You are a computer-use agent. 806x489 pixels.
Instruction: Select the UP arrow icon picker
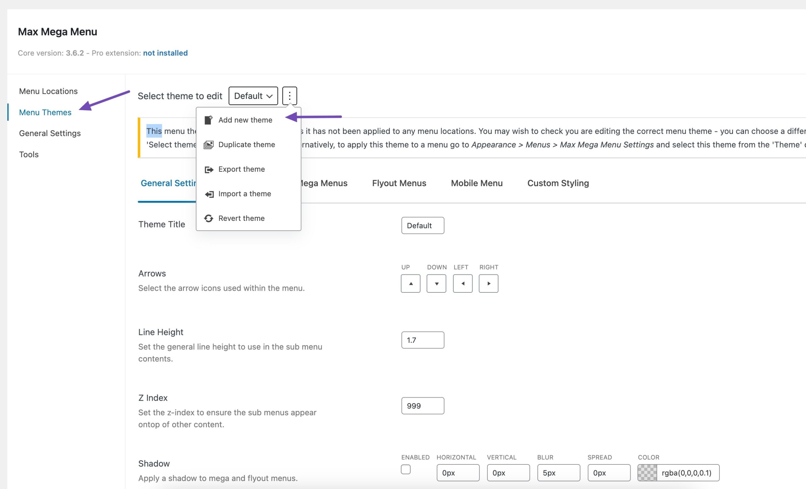411,284
